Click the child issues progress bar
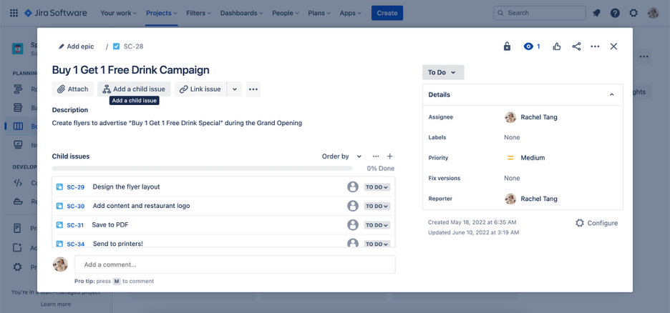 point(202,169)
